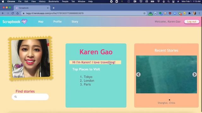Show previous story with left arrow
Screen dimensions: 202x113
coord(138,74)
